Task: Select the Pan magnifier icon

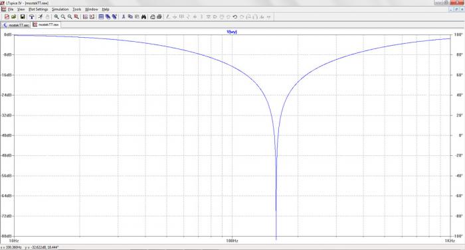Action: pos(63,17)
